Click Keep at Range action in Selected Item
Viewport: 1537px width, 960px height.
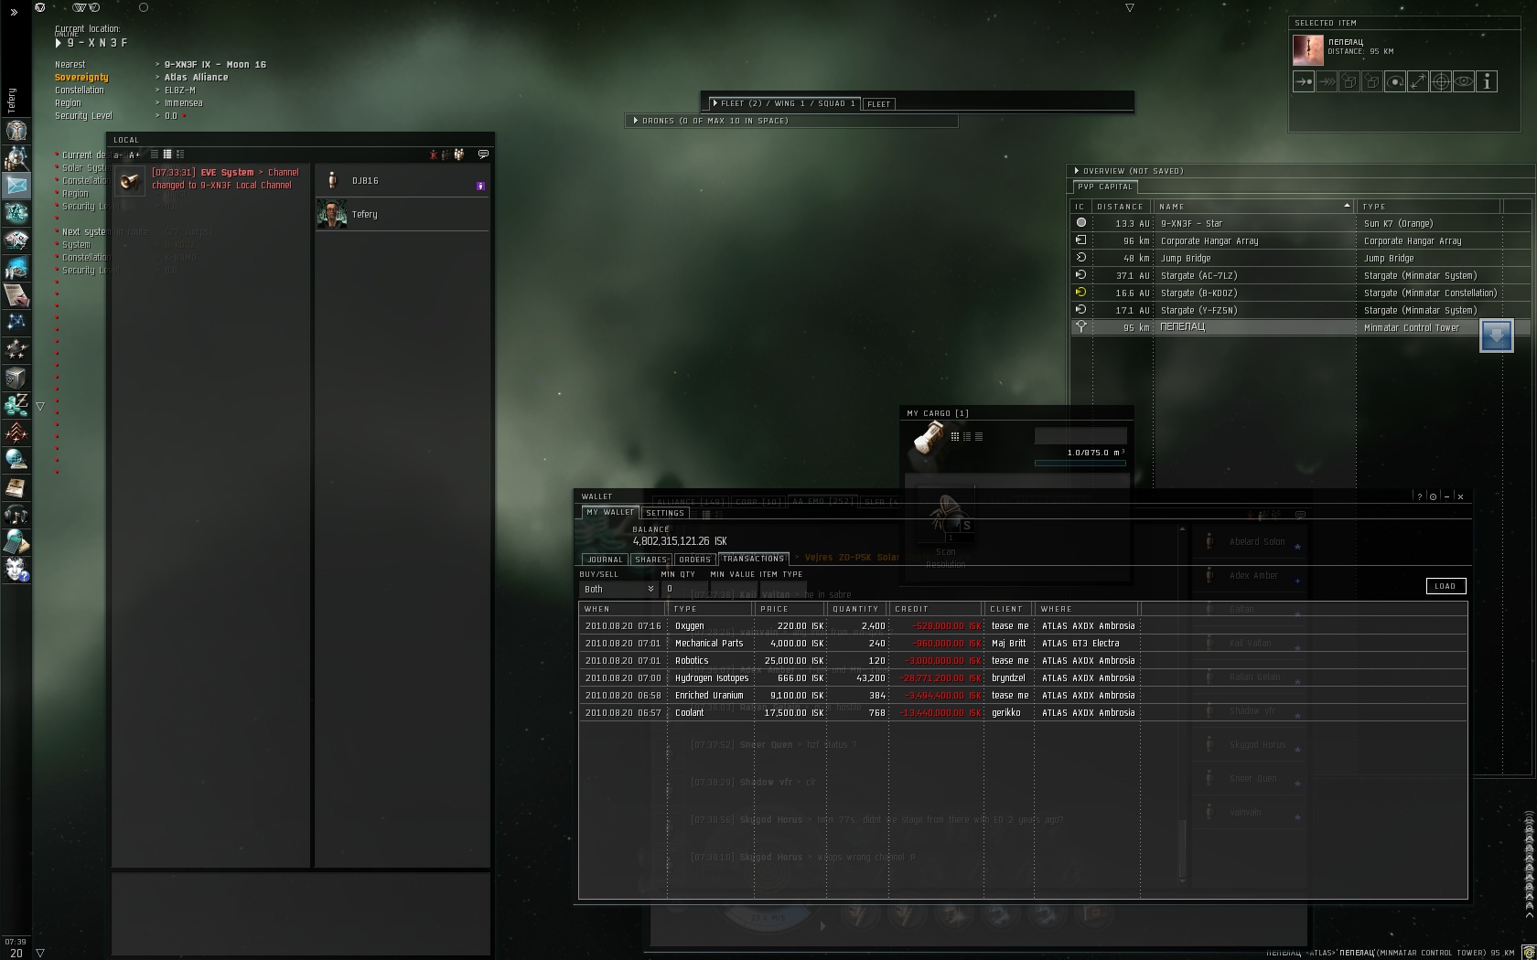1418,81
